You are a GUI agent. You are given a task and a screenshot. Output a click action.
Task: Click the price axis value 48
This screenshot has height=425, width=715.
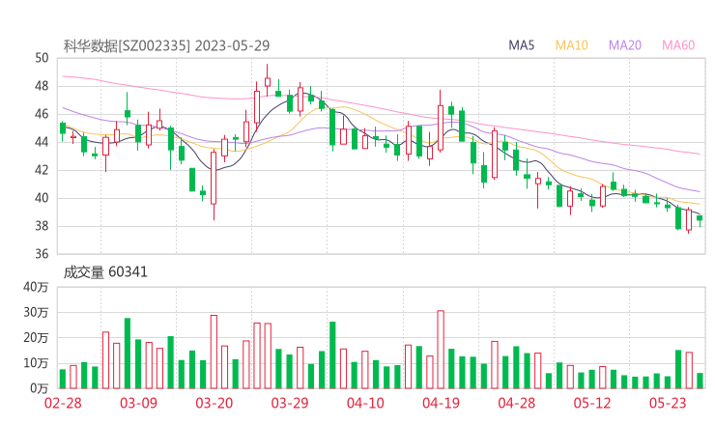point(42,86)
